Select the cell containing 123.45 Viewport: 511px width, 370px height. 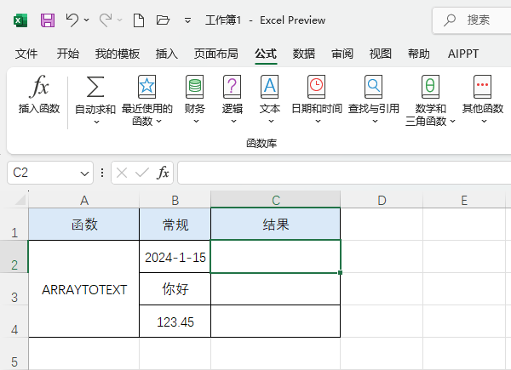[175, 322]
